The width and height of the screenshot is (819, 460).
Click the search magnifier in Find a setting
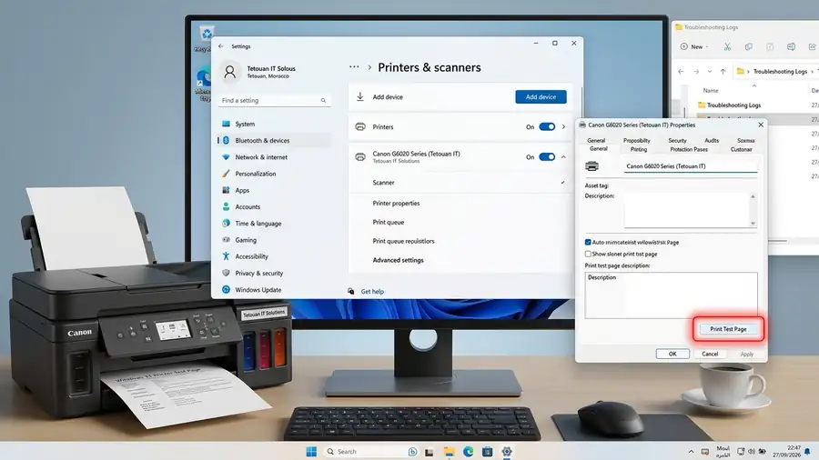pyautogui.click(x=323, y=101)
